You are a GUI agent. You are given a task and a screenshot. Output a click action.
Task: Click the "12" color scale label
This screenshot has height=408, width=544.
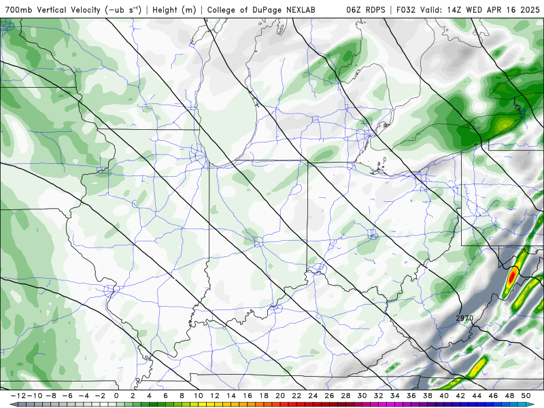click(x=215, y=396)
